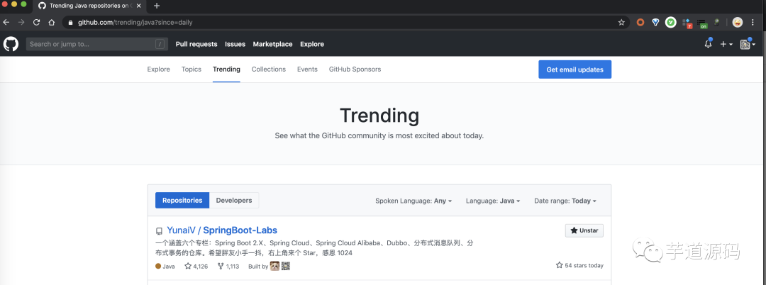Click Get email updates button

(574, 69)
